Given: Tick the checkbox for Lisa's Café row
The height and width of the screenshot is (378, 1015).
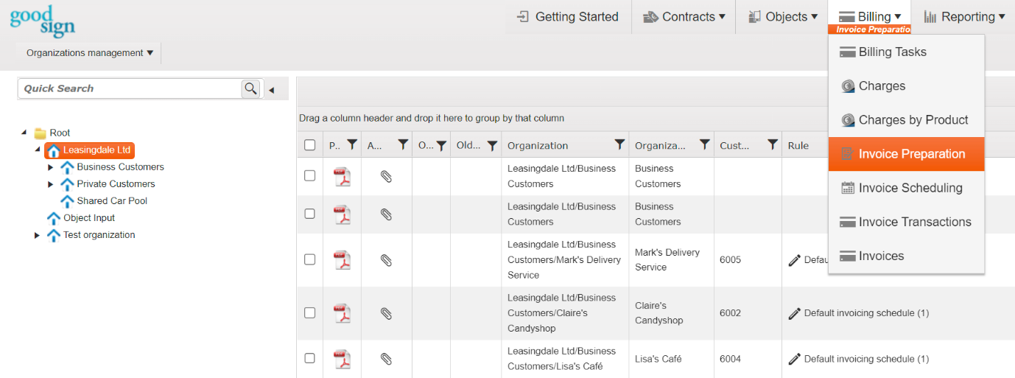Looking at the screenshot, I should 310,359.
